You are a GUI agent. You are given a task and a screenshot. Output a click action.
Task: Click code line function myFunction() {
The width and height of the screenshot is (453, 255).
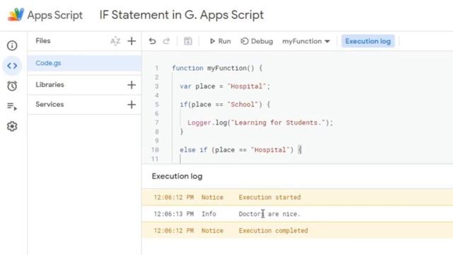217,68
